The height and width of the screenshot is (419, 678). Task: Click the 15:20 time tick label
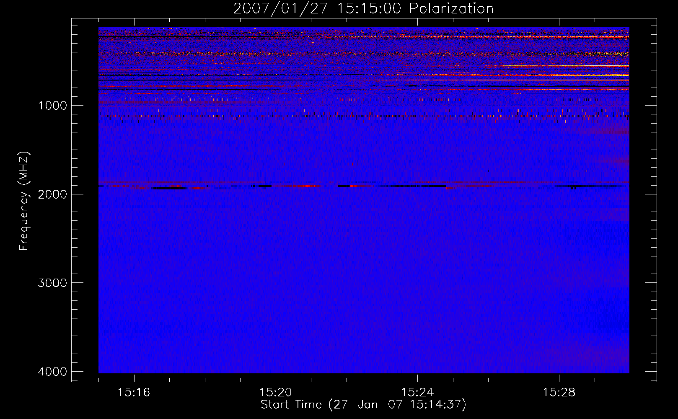276,393
